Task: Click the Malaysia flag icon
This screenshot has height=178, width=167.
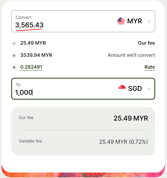Action: pos(121,21)
